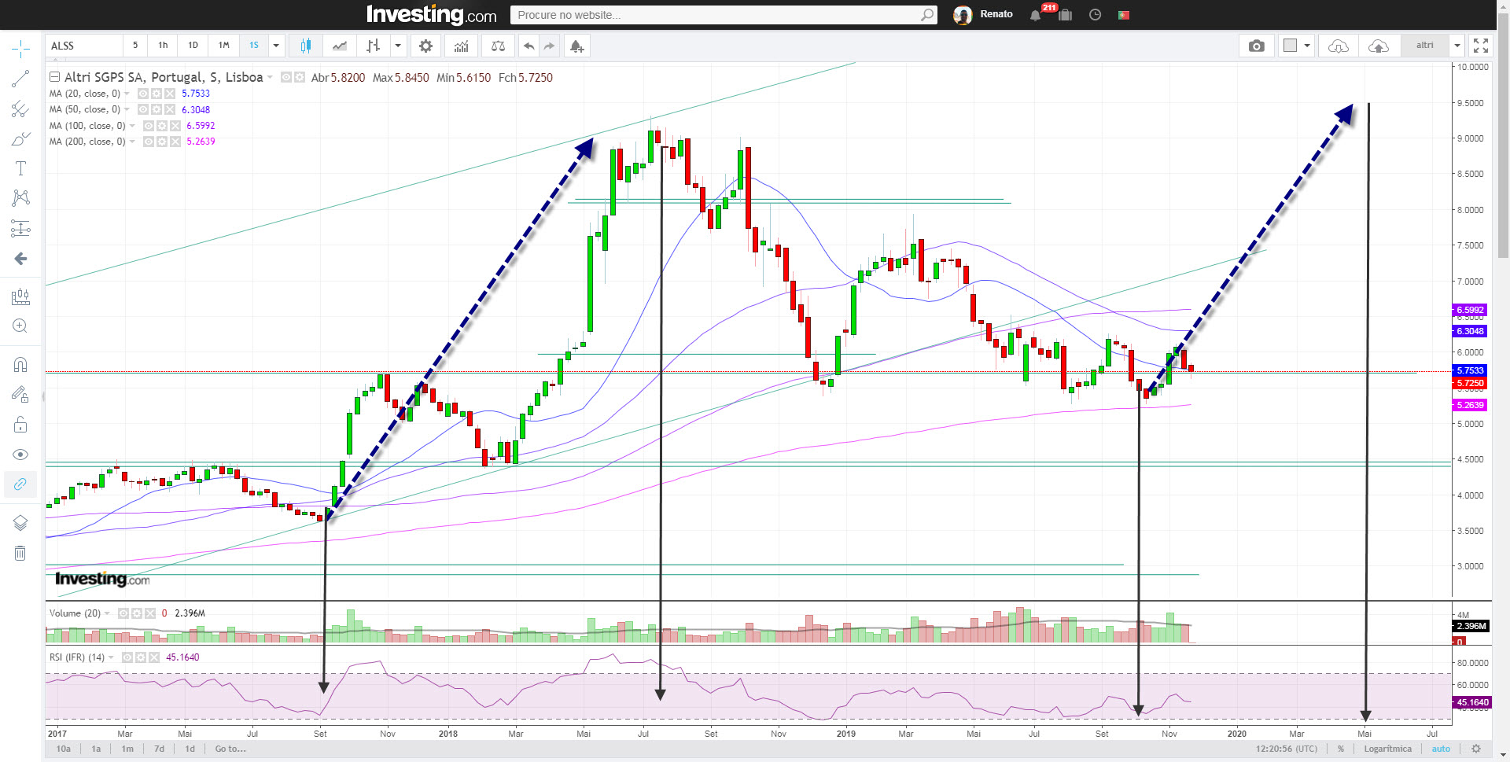Select the 1M interval
This screenshot has height=762, width=1510.
click(x=223, y=46)
